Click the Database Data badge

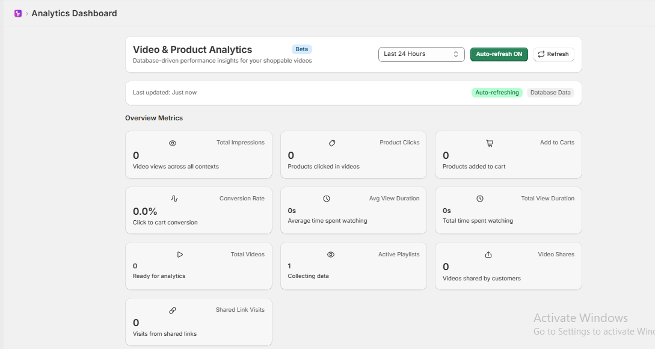550,93
